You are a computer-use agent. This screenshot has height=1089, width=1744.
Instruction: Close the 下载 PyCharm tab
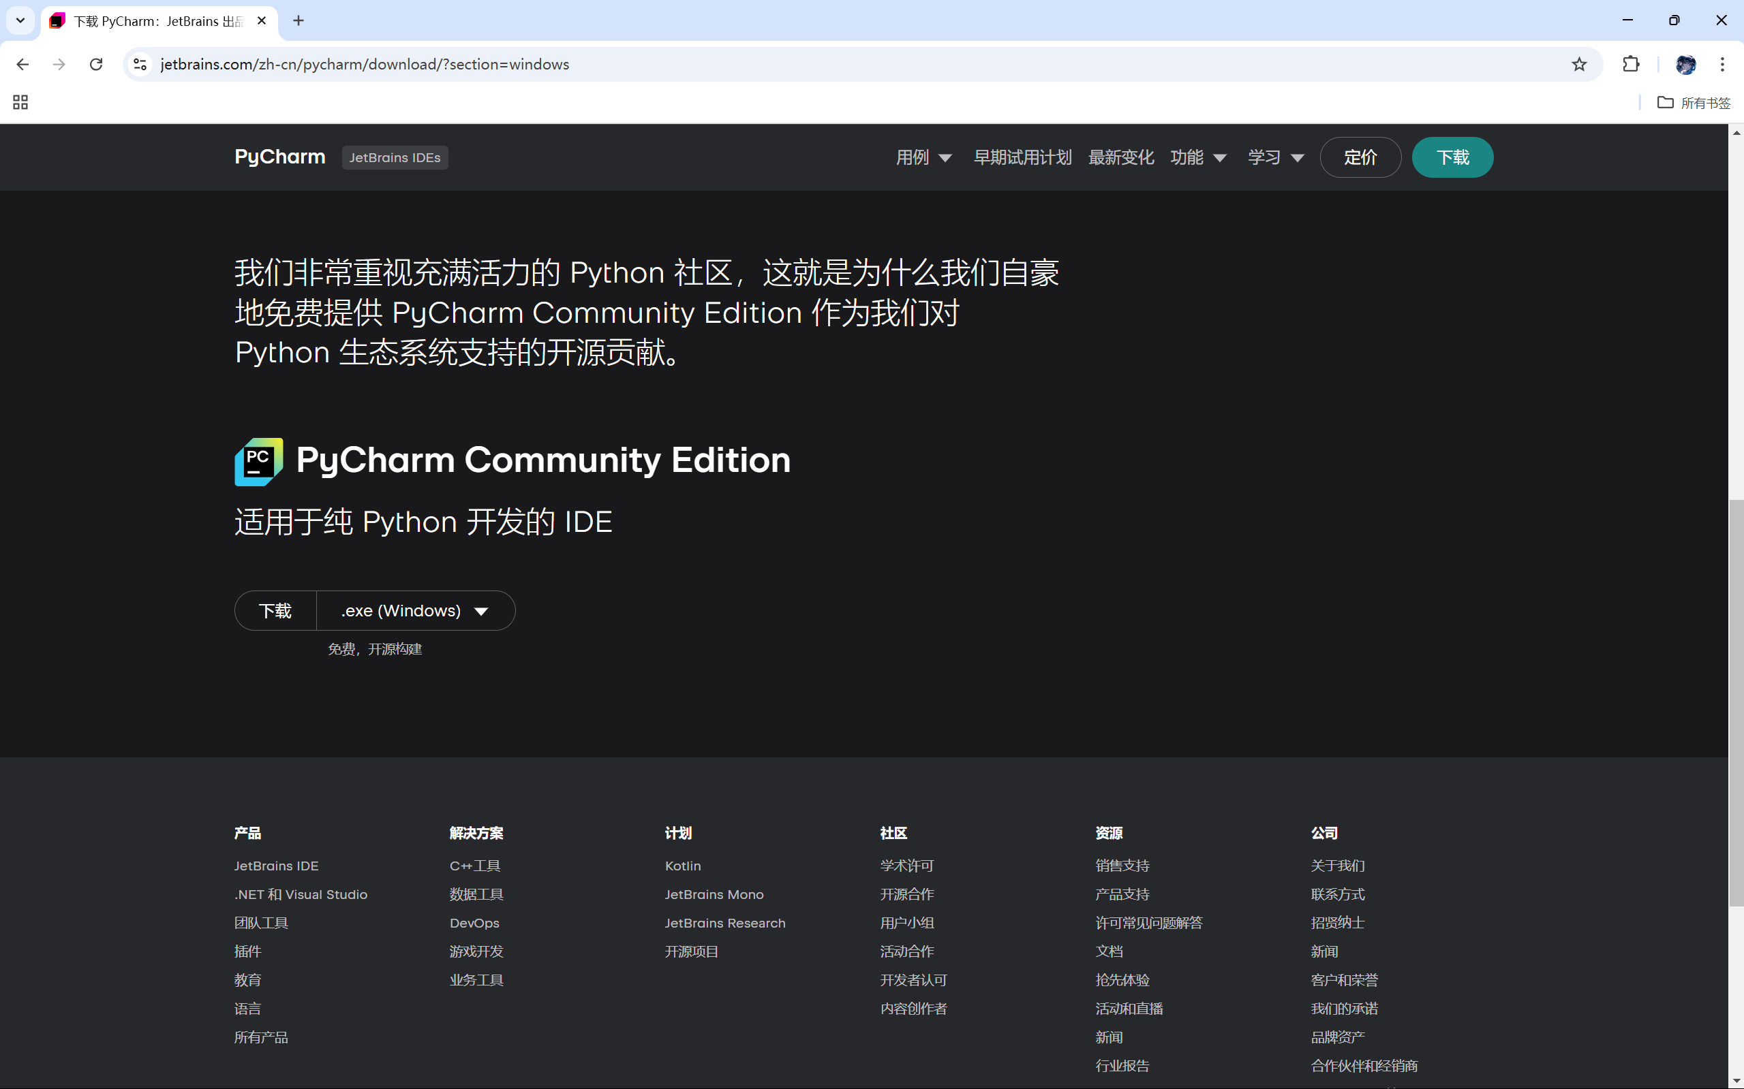click(262, 21)
